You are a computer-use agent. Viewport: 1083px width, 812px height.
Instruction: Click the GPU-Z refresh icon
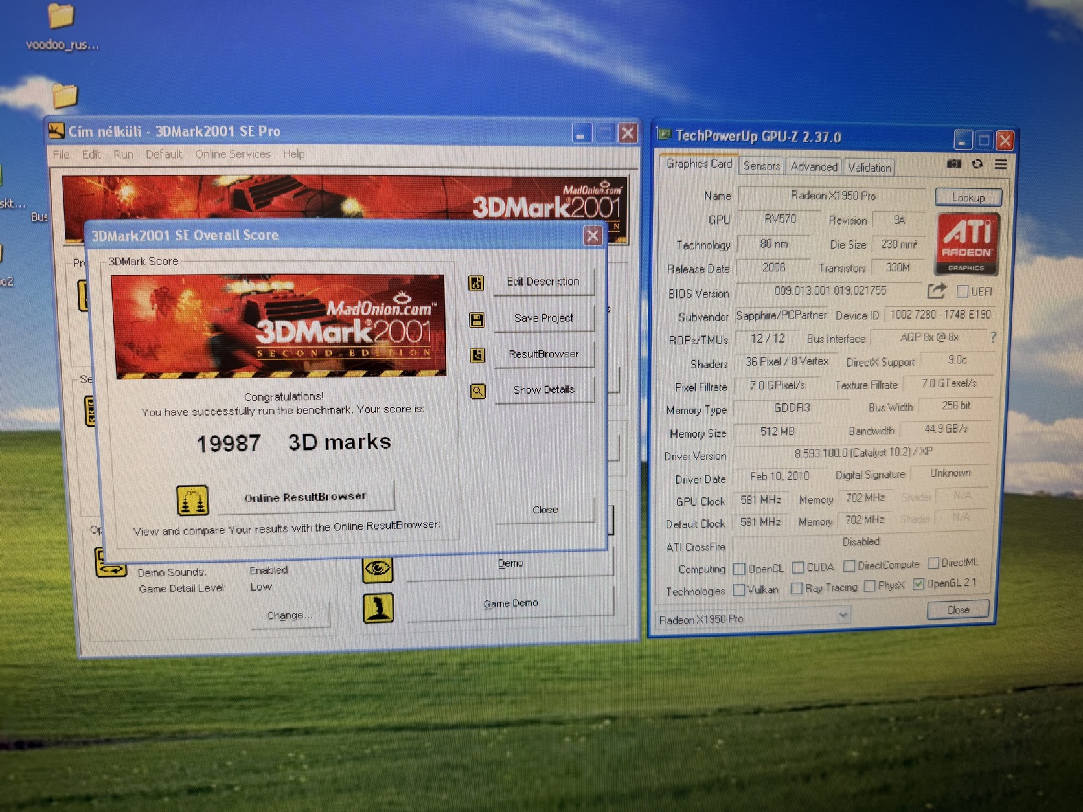point(977,164)
